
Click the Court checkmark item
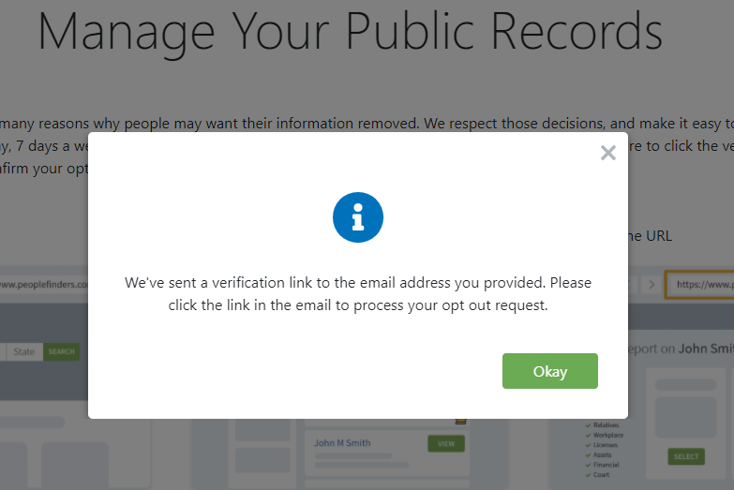click(597, 474)
